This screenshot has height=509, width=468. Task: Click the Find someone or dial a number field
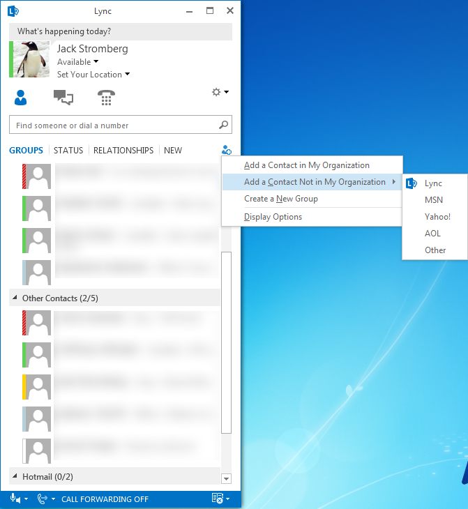(121, 125)
